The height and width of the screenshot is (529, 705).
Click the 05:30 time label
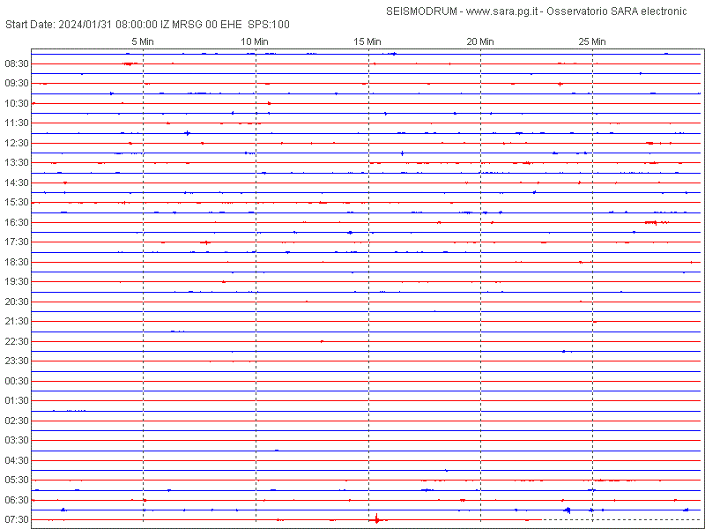17,480
